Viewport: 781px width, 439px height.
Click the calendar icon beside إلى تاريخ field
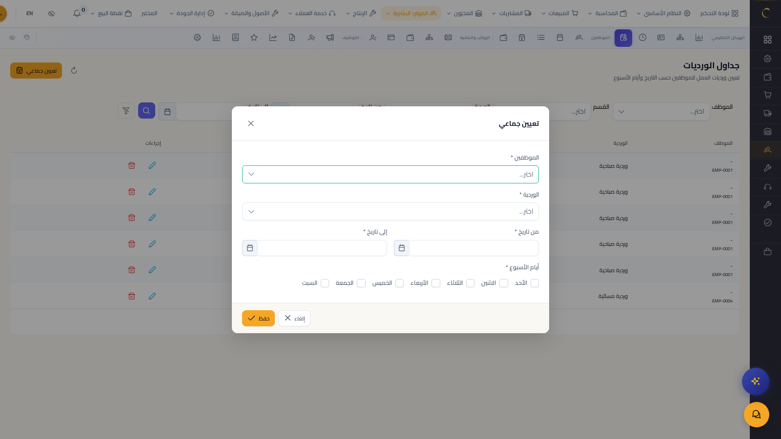click(x=250, y=248)
